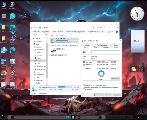Screen dimensions: 147x120
Task: Launch the SecureUxTheme desktop shortcut
Action: [x=13, y=17]
